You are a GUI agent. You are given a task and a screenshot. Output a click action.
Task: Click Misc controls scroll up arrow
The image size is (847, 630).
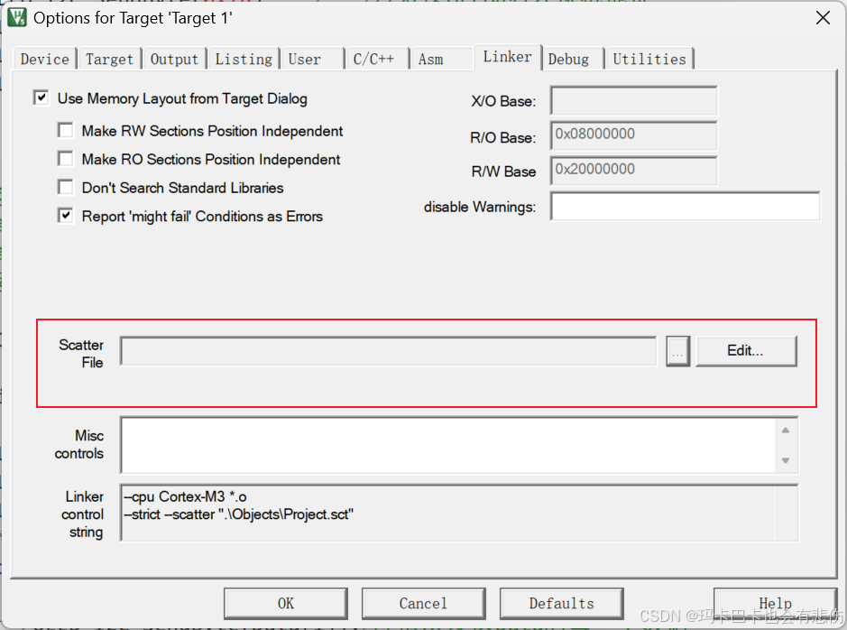click(x=786, y=431)
